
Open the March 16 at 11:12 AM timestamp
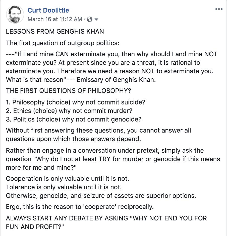pyautogui.click(x=55, y=19)
